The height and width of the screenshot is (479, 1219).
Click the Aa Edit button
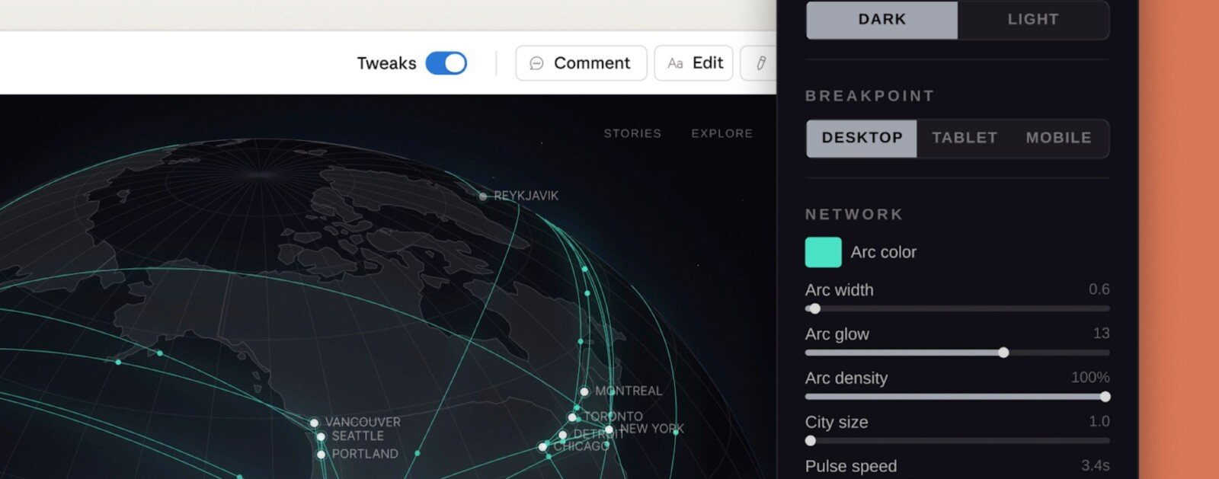[693, 63]
